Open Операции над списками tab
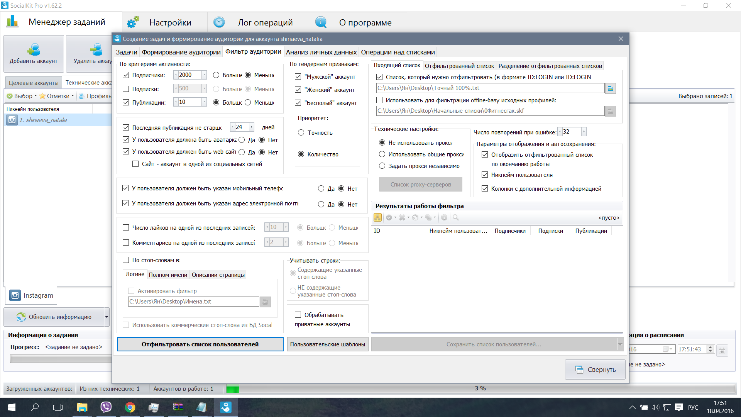This screenshot has width=741, height=417. click(x=398, y=52)
